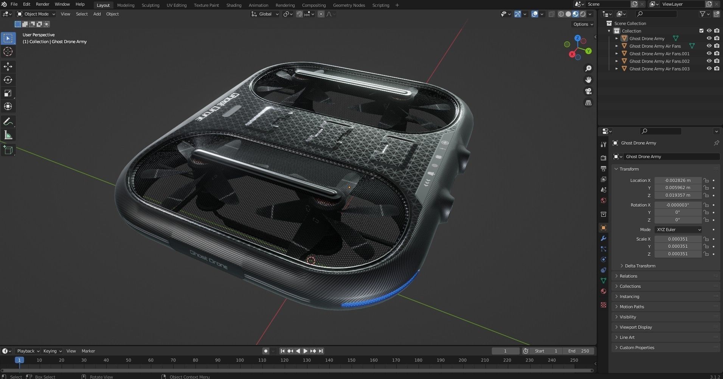The height and width of the screenshot is (379, 723).
Task: Open the Keying dropdown in timeline
Action: coord(52,351)
